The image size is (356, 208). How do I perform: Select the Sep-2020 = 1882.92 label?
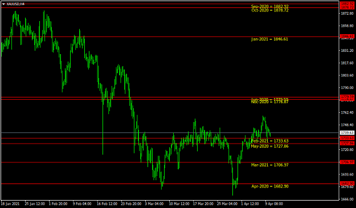coord(270,6)
